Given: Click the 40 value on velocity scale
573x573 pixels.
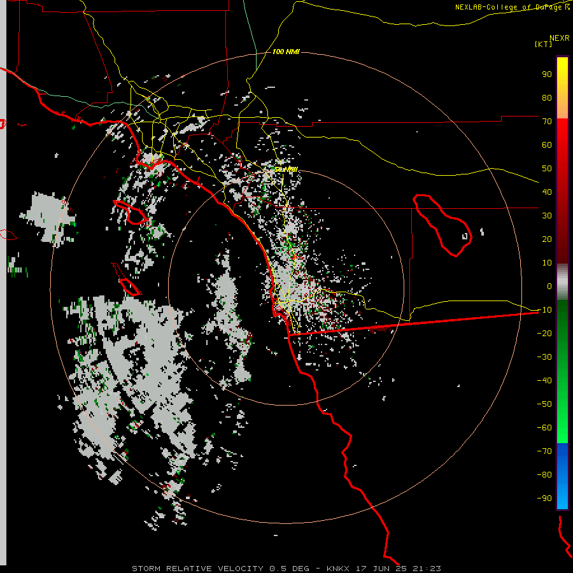Looking at the screenshot, I should click(547, 192).
